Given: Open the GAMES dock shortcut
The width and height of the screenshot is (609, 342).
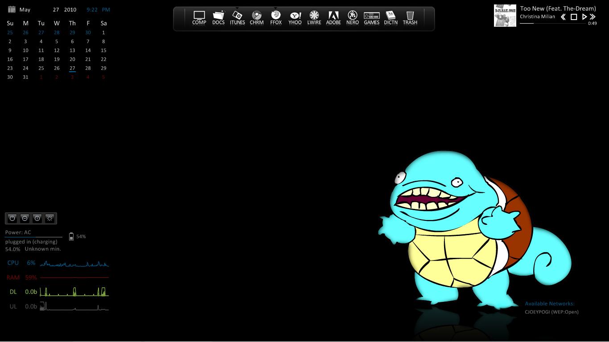Looking at the screenshot, I should (x=371, y=17).
